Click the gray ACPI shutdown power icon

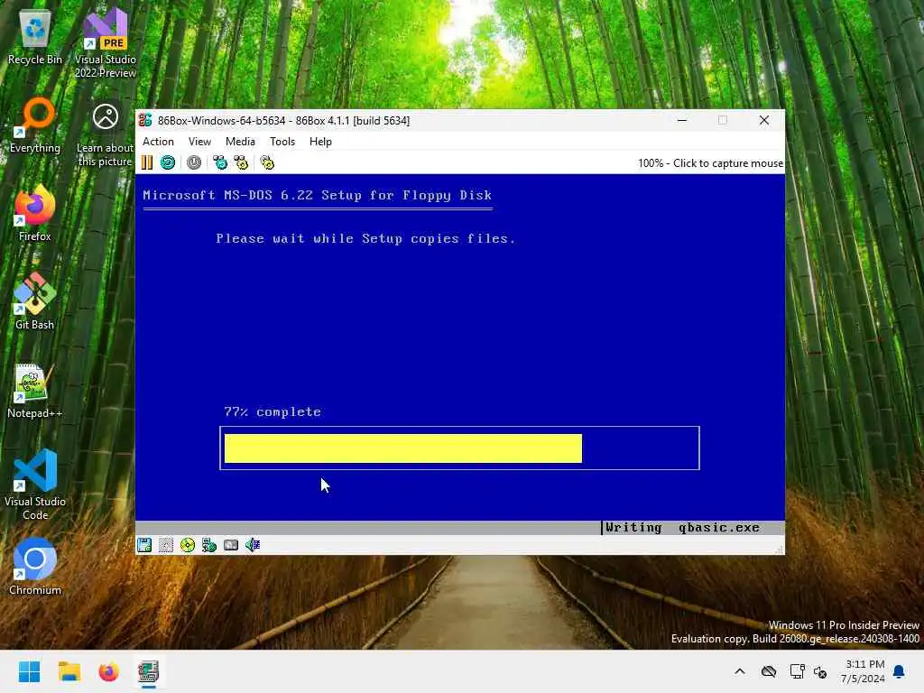194,162
